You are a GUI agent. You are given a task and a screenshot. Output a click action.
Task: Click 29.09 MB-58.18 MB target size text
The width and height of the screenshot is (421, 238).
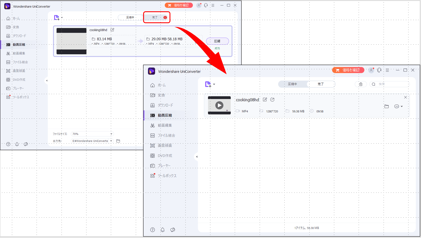167,39
